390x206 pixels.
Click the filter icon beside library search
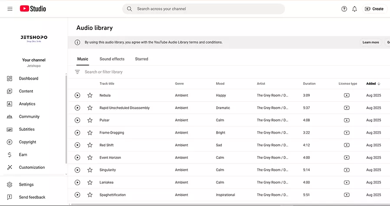(78, 72)
